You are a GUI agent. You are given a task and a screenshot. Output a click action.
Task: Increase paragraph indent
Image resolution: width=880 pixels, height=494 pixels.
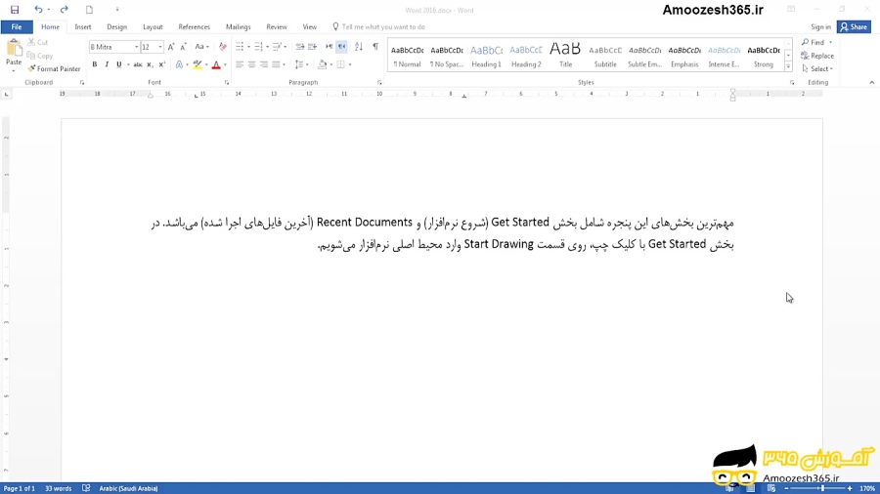pyautogui.click(x=312, y=47)
